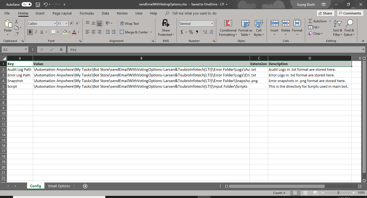
Task: Toggle Wrap Text for selected cells
Action: click(129, 24)
